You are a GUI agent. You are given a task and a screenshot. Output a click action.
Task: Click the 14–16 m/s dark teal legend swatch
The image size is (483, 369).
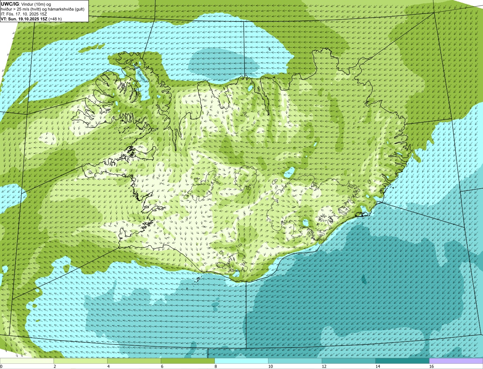coord(402,361)
